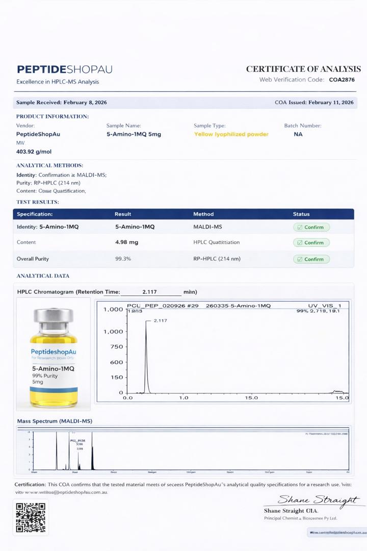Image resolution: width=367 pixels, height=551 pixels.
Task: Click the PEPTIDESHOPAU logo heading
Action: click(x=65, y=69)
